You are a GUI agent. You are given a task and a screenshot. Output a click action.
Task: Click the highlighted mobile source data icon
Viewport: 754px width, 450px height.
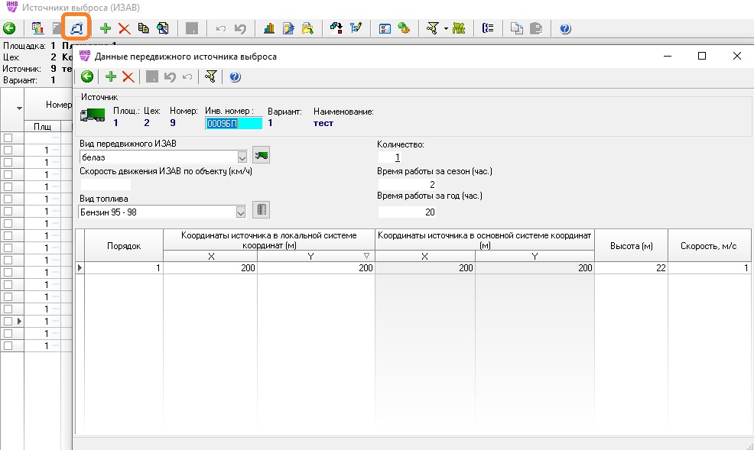click(76, 28)
